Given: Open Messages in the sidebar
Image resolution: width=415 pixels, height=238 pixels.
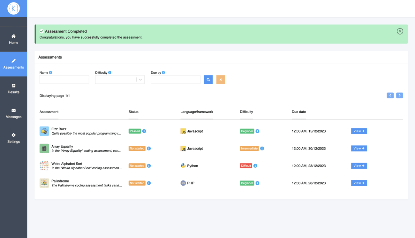Looking at the screenshot, I should click(x=13, y=113).
